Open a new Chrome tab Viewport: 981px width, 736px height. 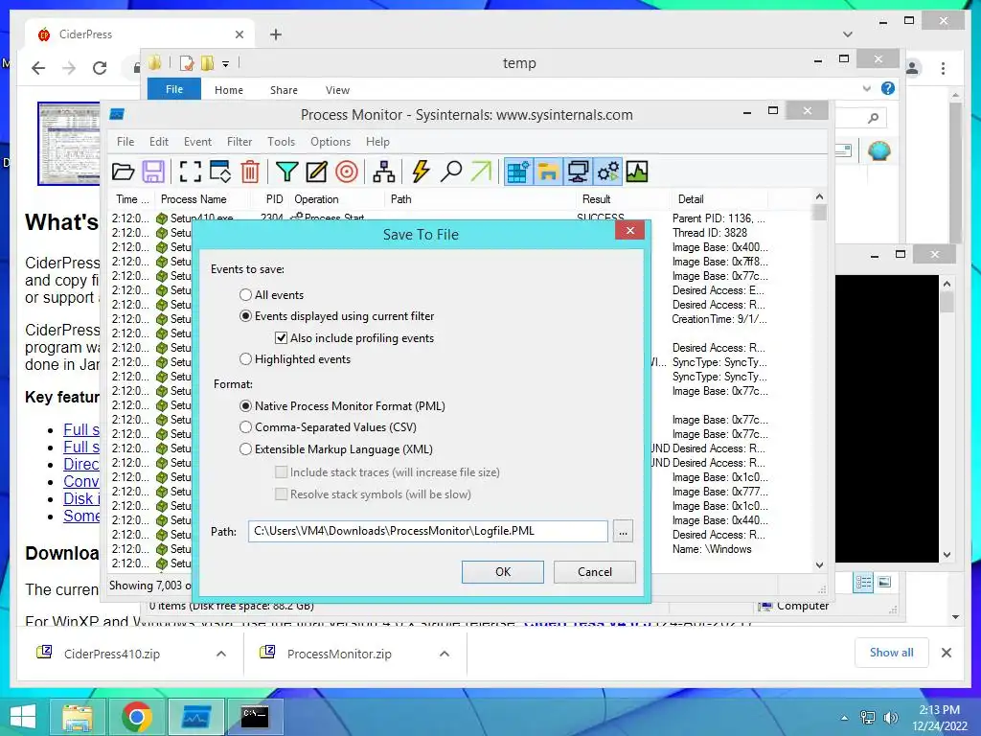tap(275, 34)
